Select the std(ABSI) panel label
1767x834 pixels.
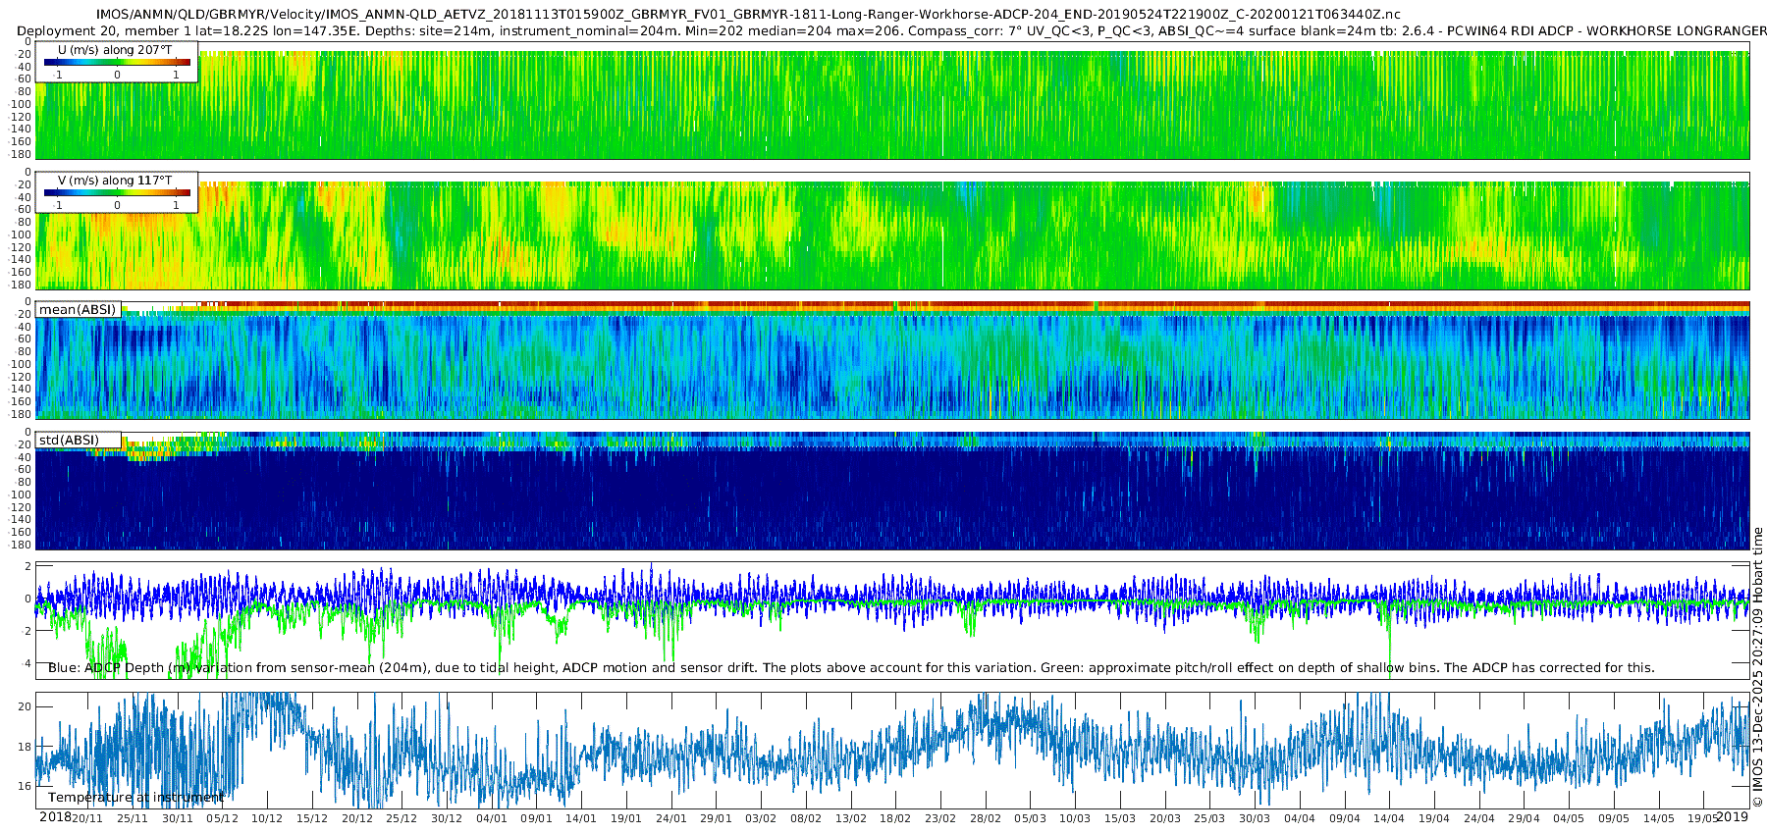coord(78,440)
